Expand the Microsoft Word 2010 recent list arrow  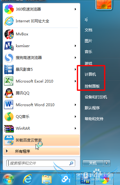click(x=75, y=105)
